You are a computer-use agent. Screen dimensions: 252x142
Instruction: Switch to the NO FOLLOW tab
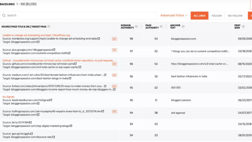(235, 16)
